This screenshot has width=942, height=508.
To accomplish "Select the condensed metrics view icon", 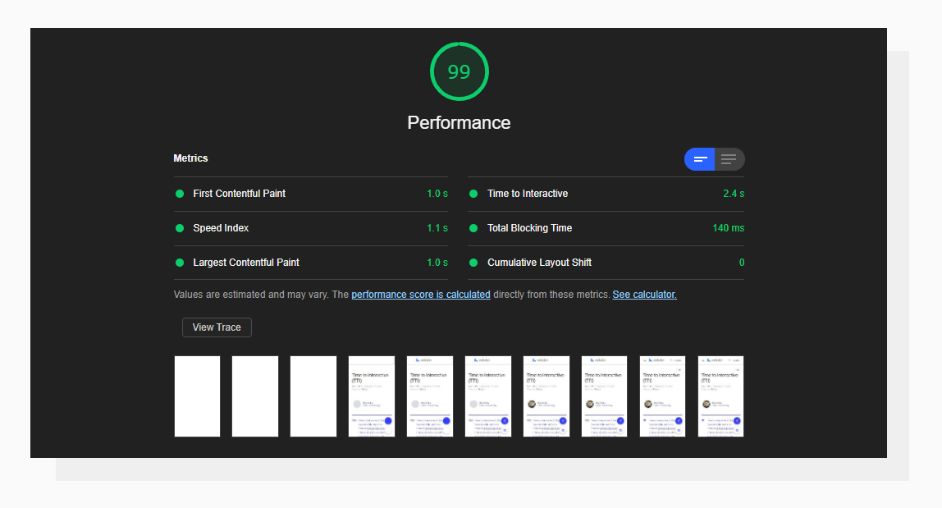I will pos(700,159).
